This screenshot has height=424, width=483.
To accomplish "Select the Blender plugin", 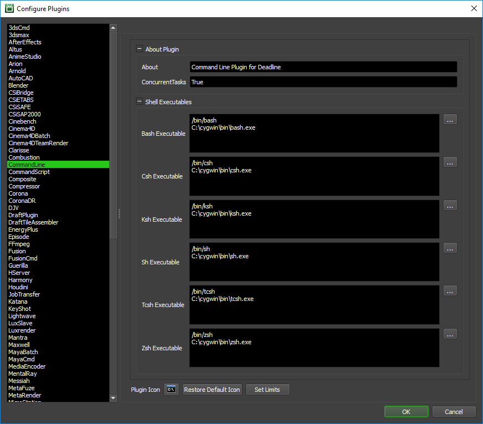I will (58, 85).
